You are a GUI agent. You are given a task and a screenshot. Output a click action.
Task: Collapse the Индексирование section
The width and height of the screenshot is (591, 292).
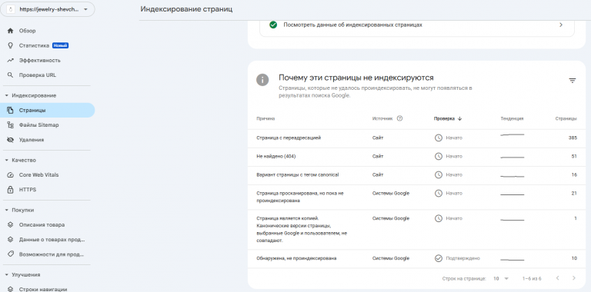[6, 95]
